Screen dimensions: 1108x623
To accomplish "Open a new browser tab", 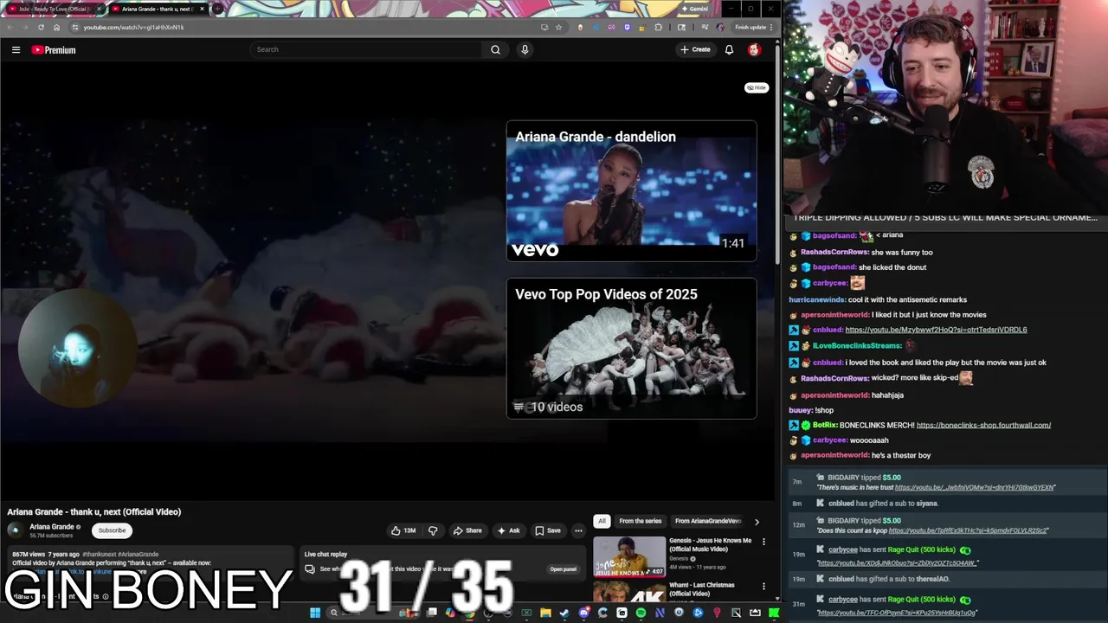I will 217,9.
